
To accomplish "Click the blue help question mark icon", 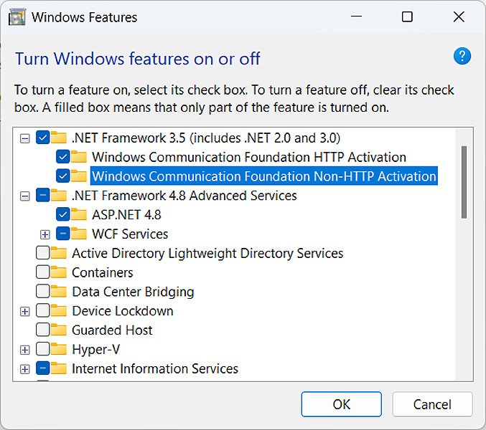I will (463, 56).
